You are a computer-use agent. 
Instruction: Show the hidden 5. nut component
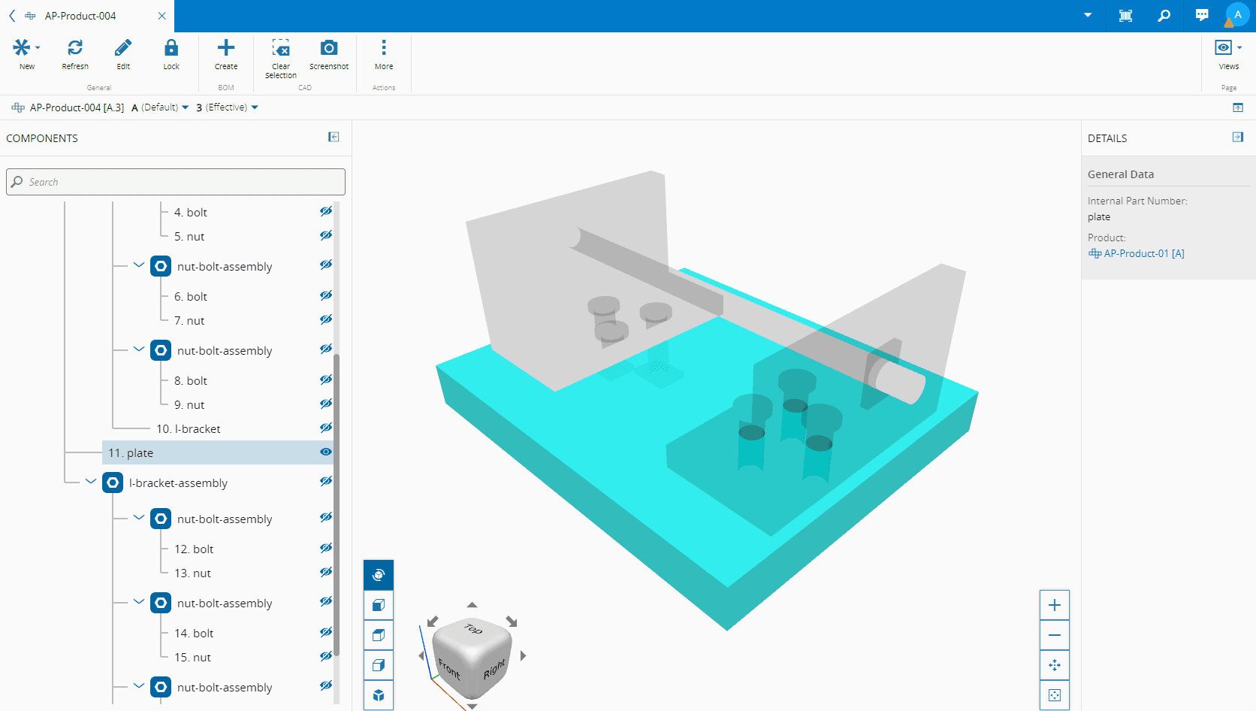(x=326, y=235)
